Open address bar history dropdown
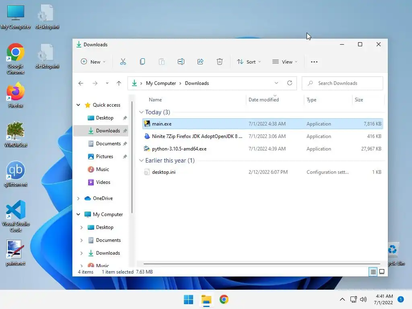Screen dimensions: 412x309 (x=276, y=83)
